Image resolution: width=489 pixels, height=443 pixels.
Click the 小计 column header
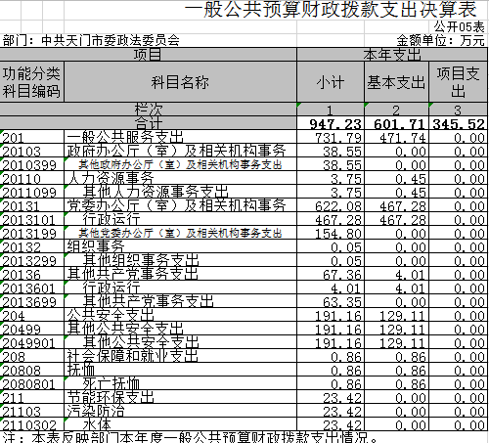[331, 81]
